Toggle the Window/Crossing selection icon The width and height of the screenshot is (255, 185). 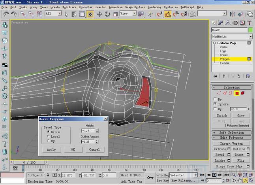click(90, 14)
